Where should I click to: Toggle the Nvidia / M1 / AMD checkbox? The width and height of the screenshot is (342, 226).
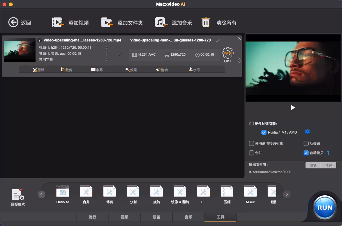pos(264,132)
